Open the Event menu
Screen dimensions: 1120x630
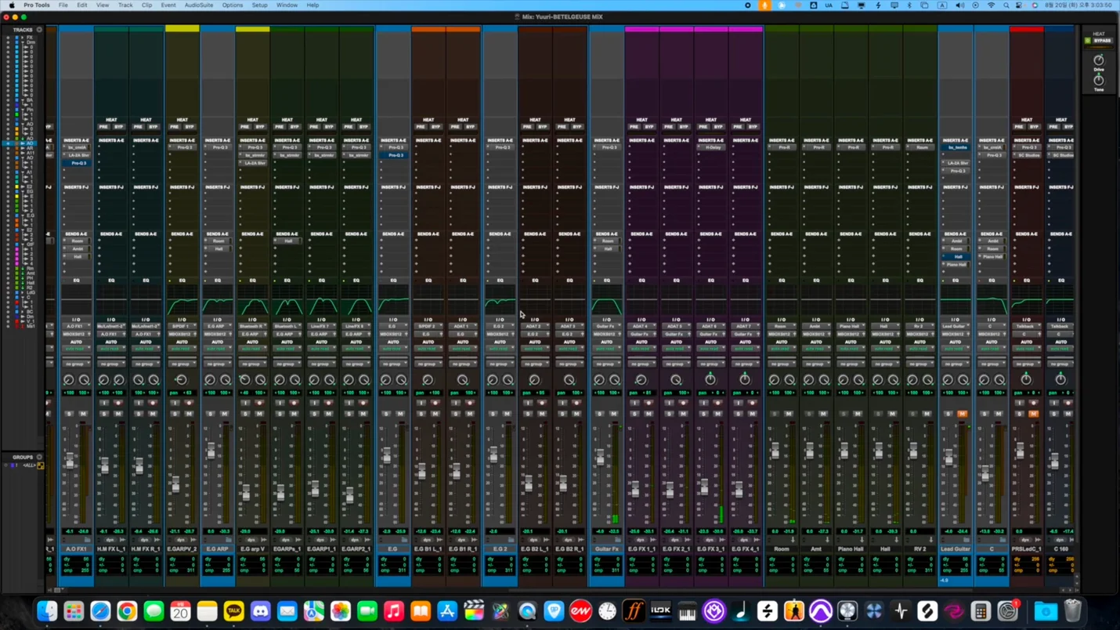click(x=168, y=5)
